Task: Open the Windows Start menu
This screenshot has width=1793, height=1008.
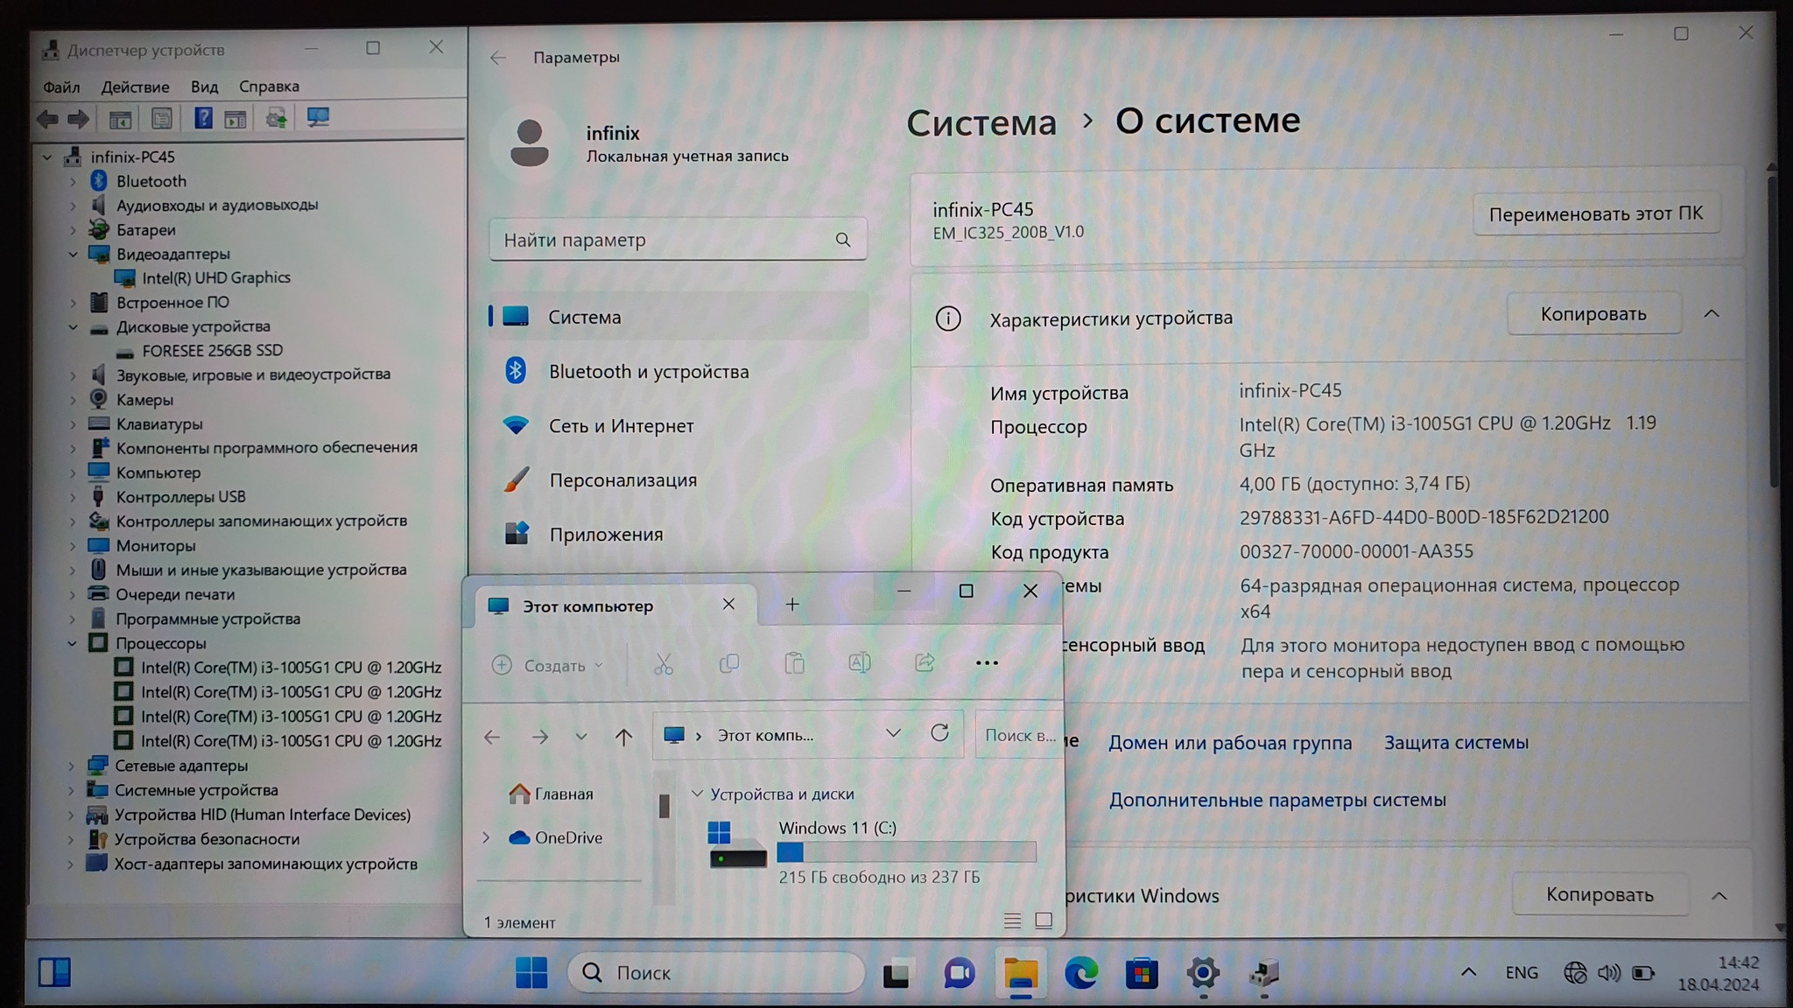Action: pyautogui.click(x=531, y=973)
